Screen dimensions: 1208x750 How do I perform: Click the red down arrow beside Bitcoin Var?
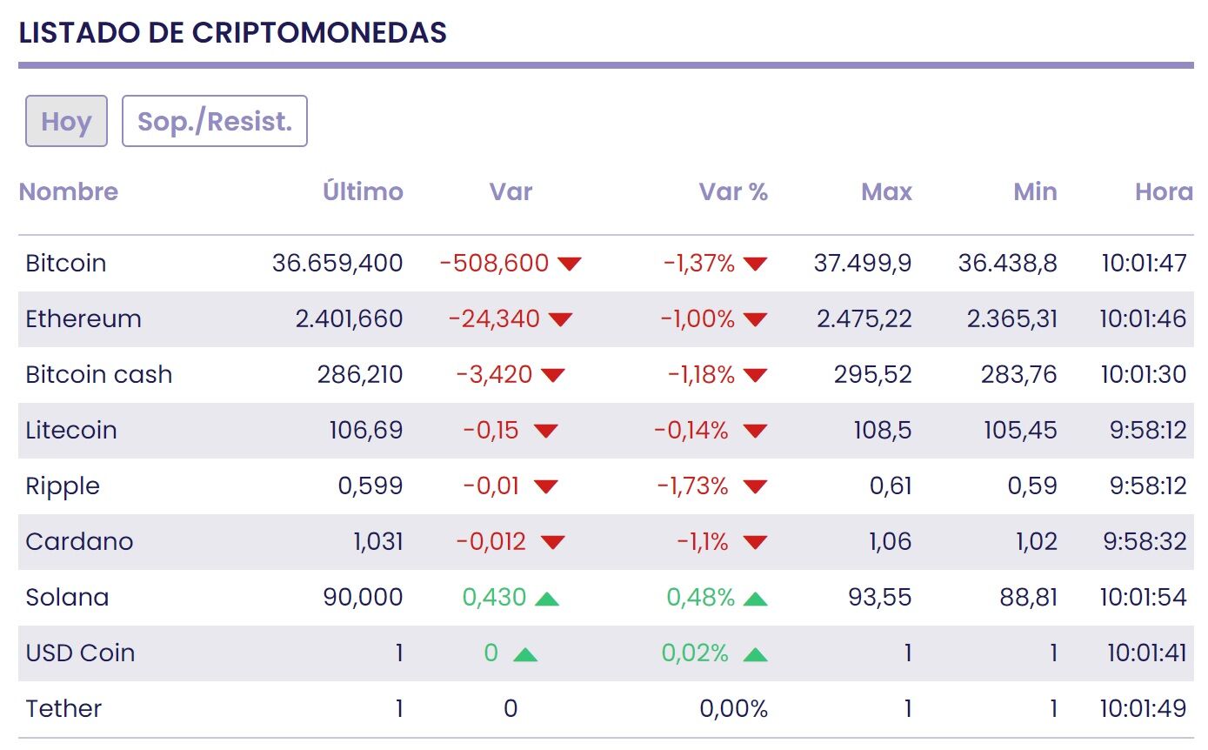[x=569, y=264]
